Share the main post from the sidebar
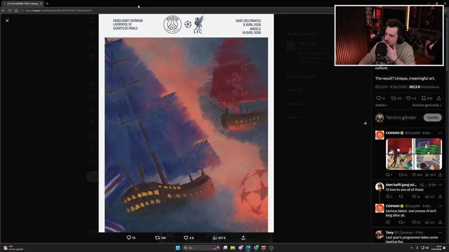 tap(439, 98)
